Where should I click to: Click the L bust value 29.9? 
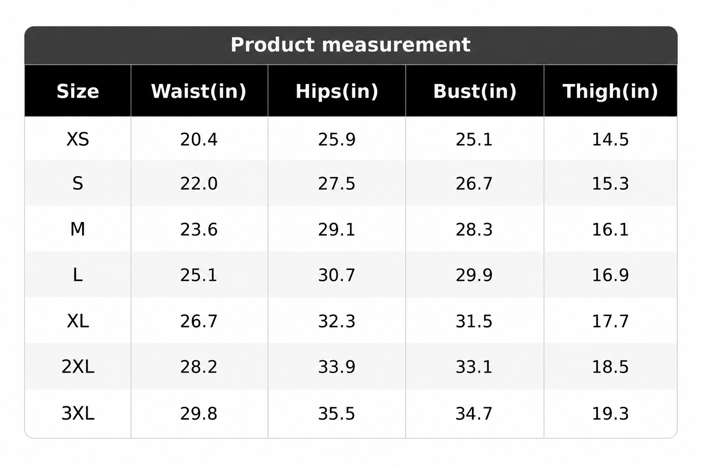474,275
